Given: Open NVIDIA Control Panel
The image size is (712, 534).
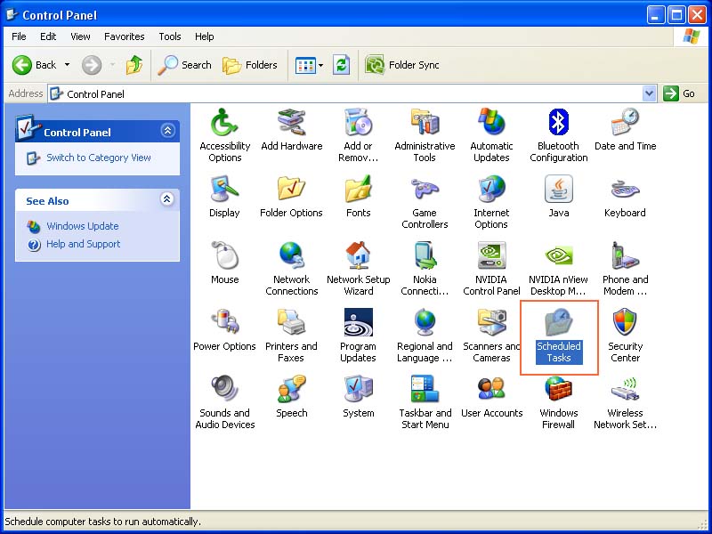Looking at the screenshot, I should coord(491,269).
